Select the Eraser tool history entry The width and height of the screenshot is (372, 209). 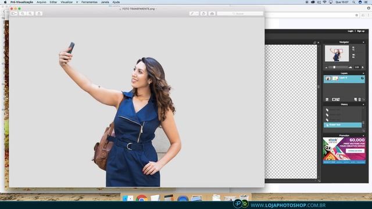point(342,125)
